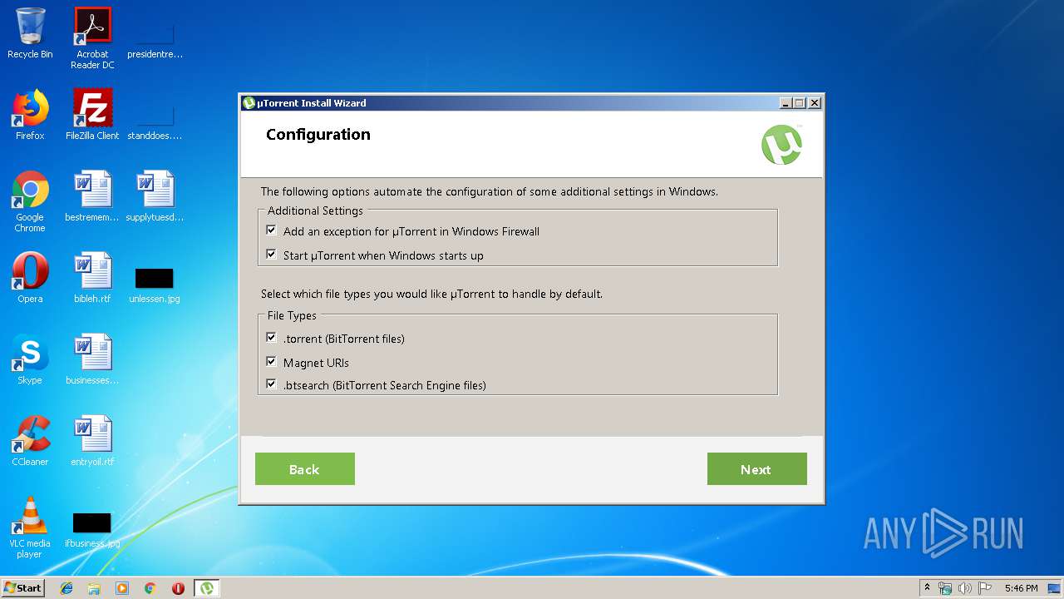Open CCleaner desktop shortcut
1064x599 pixels.
(x=30, y=441)
